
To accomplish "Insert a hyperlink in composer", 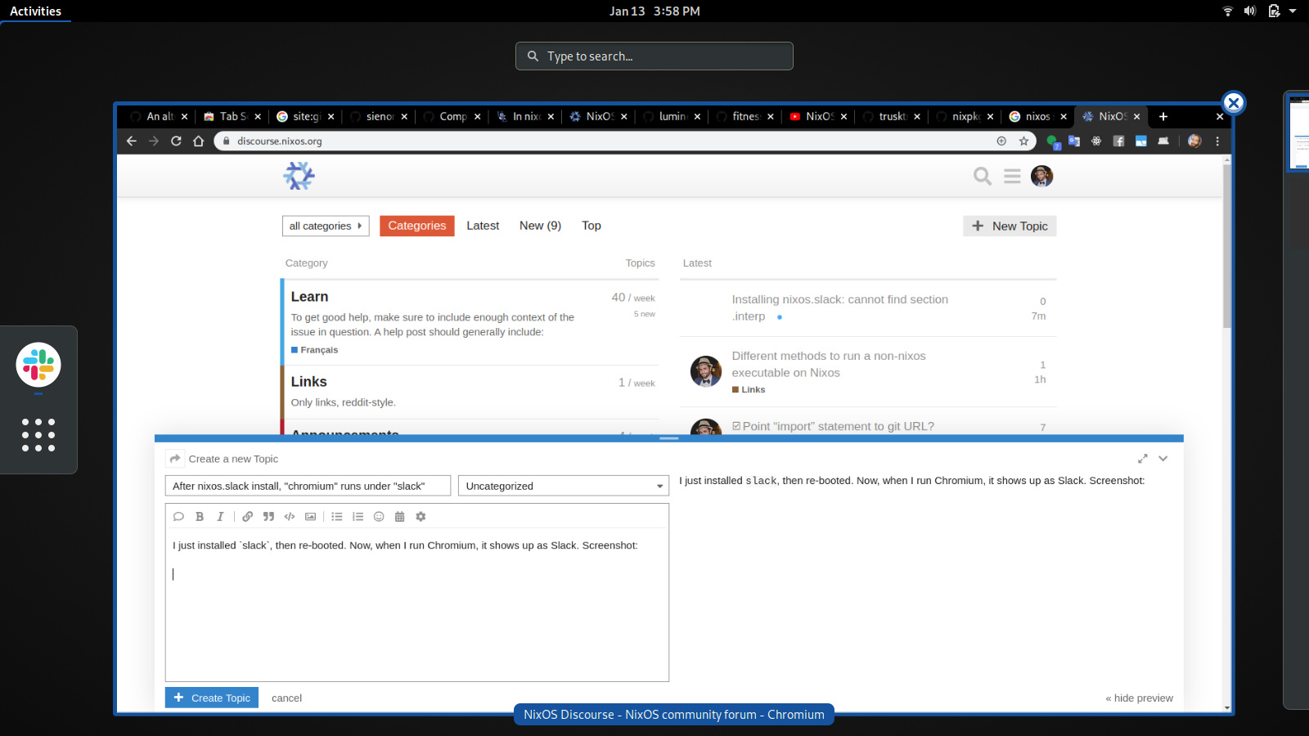I will (x=247, y=517).
